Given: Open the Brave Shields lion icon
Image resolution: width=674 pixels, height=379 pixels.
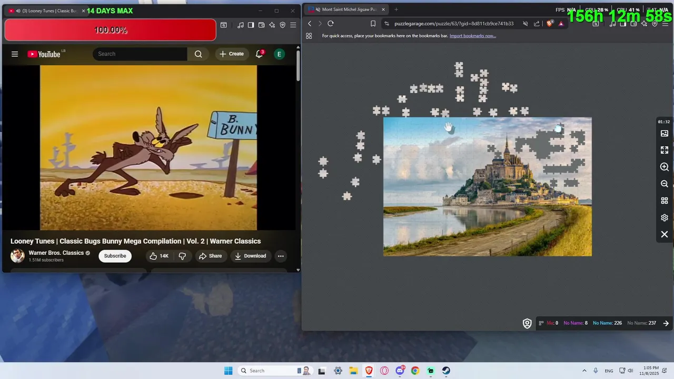Looking at the screenshot, I should point(550,23).
